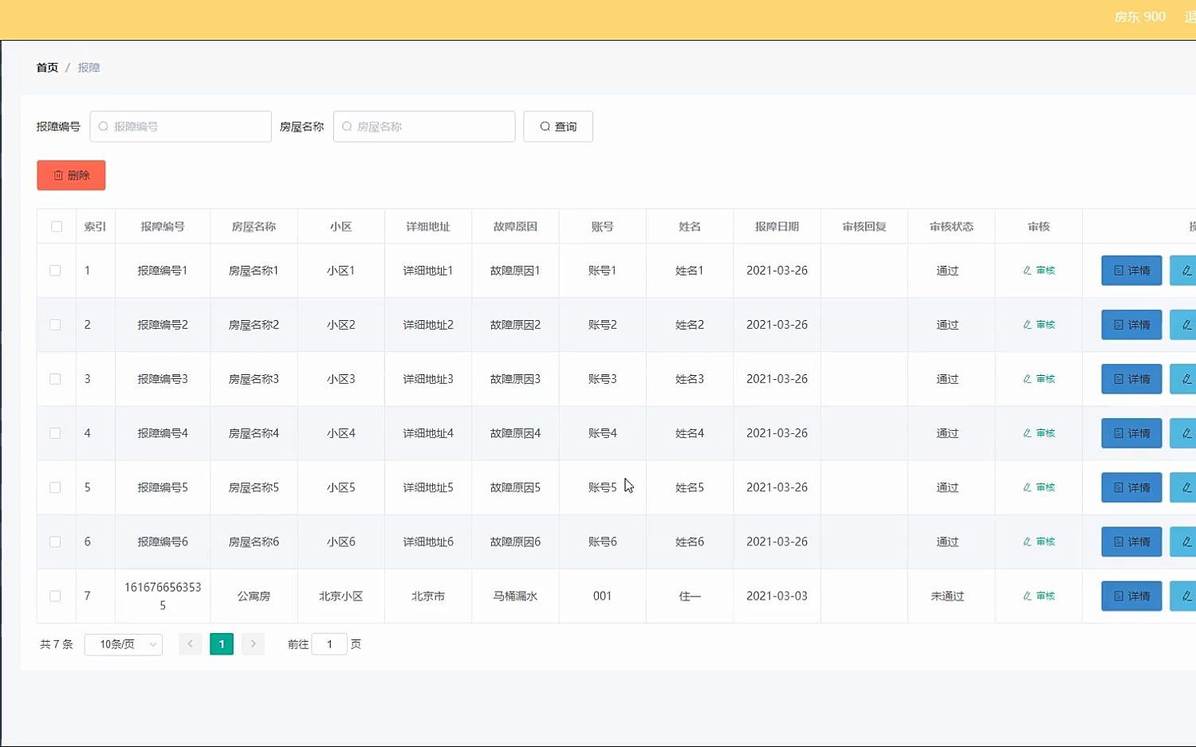Open 详情 for row 报障编号5

click(1131, 487)
